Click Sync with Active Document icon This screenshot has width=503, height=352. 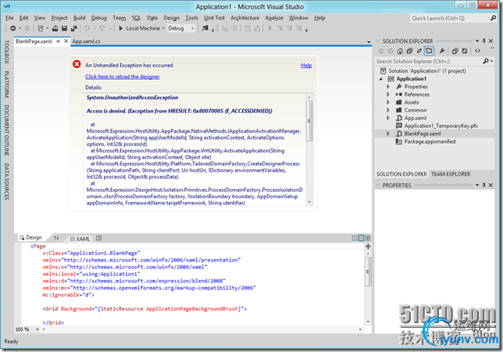(419, 51)
